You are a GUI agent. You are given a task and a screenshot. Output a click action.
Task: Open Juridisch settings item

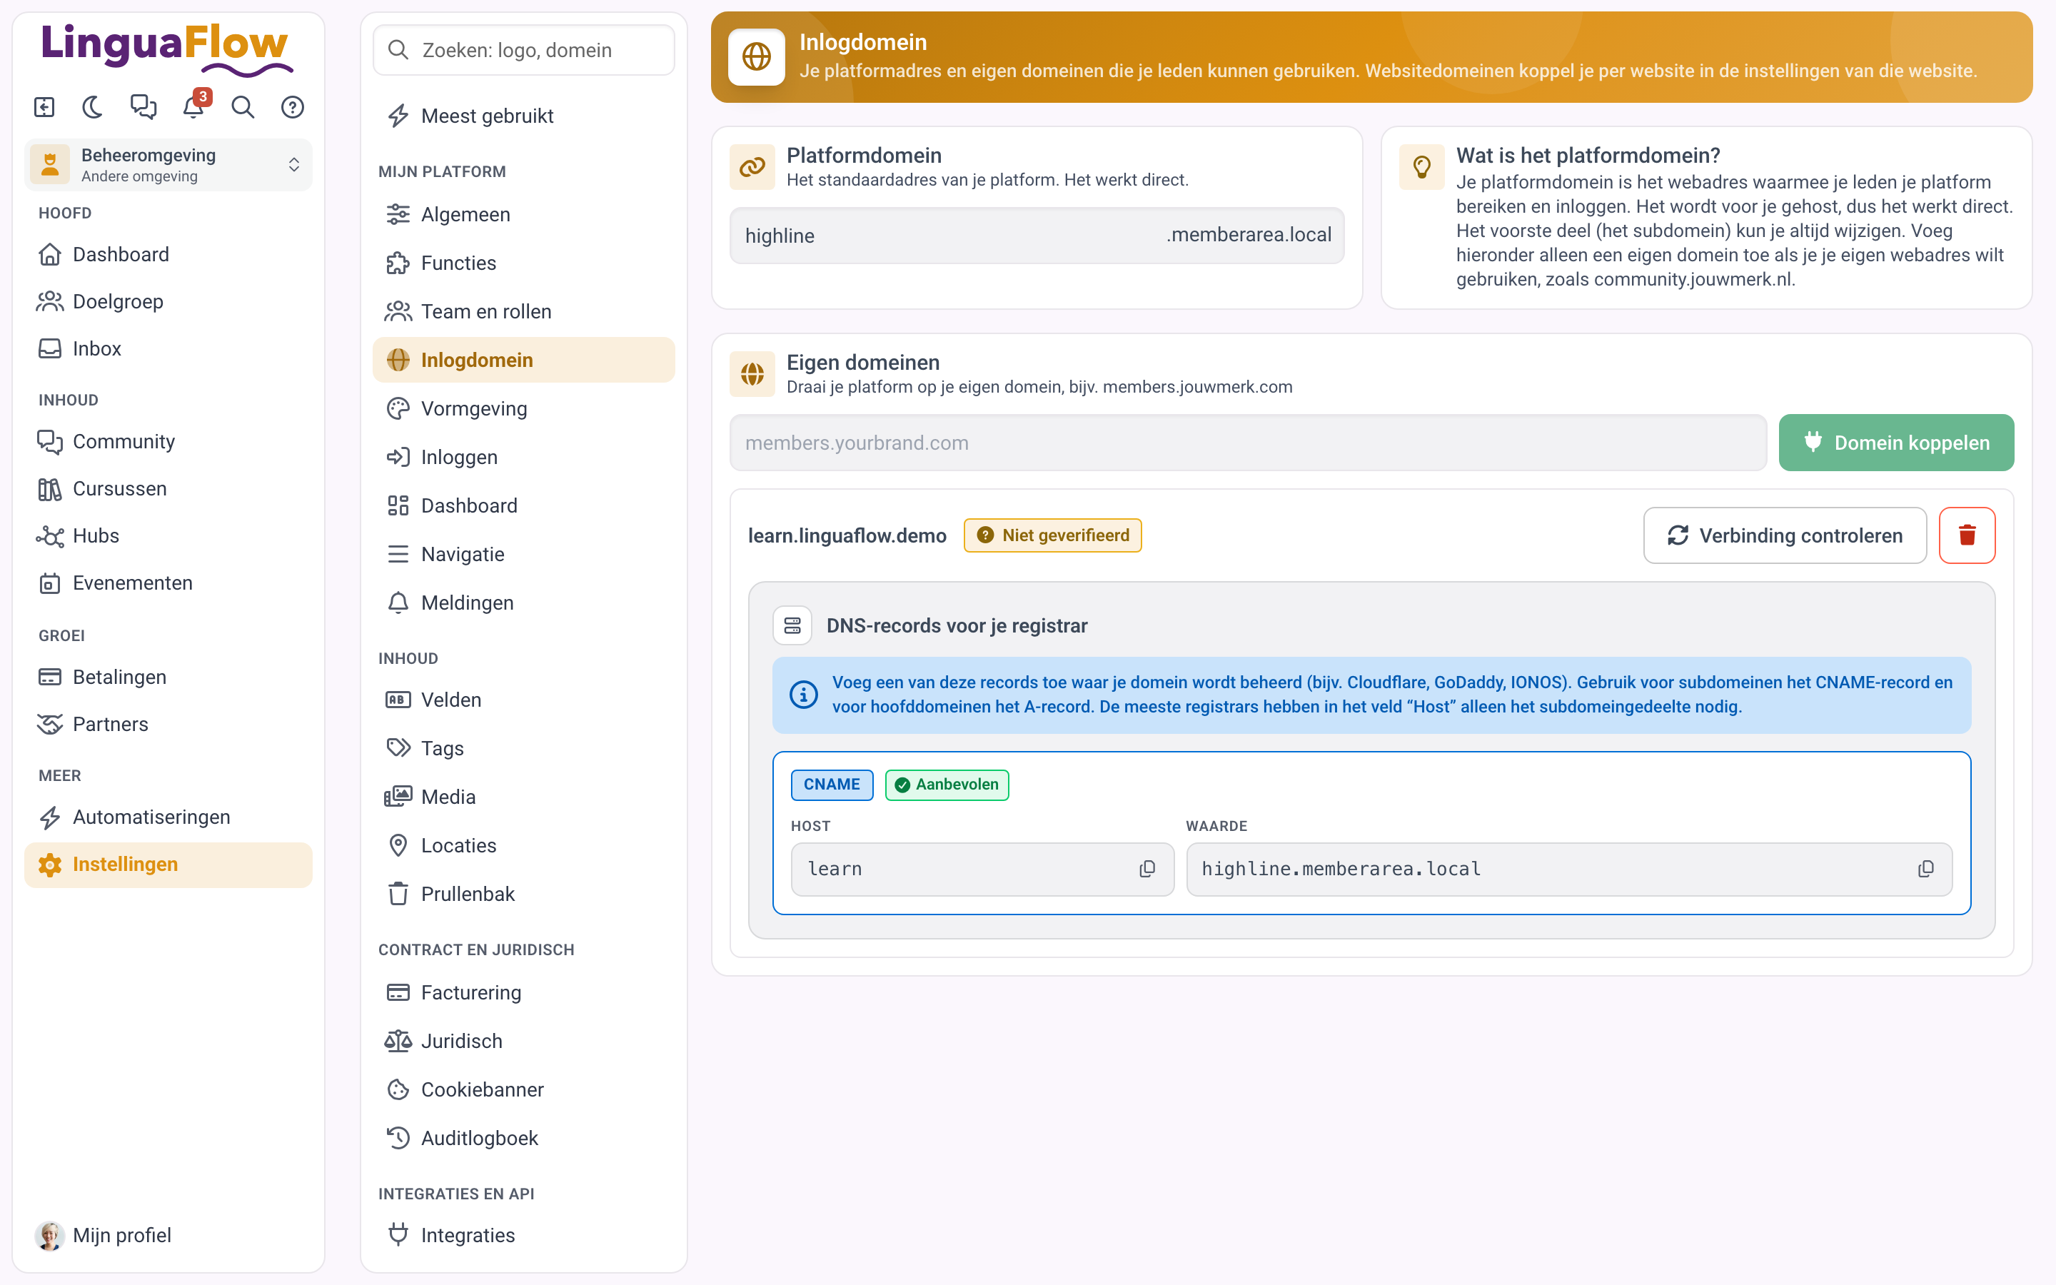pyautogui.click(x=524, y=1041)
